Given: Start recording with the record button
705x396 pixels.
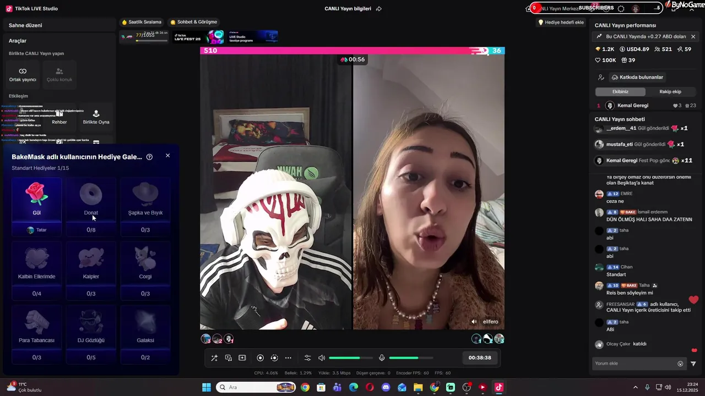Looking at the screenshot, I should 261,358.
